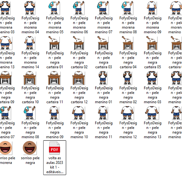182x182 pixels.
Task: Click the sorriso pele negra smiley icon
Action: 30,148
